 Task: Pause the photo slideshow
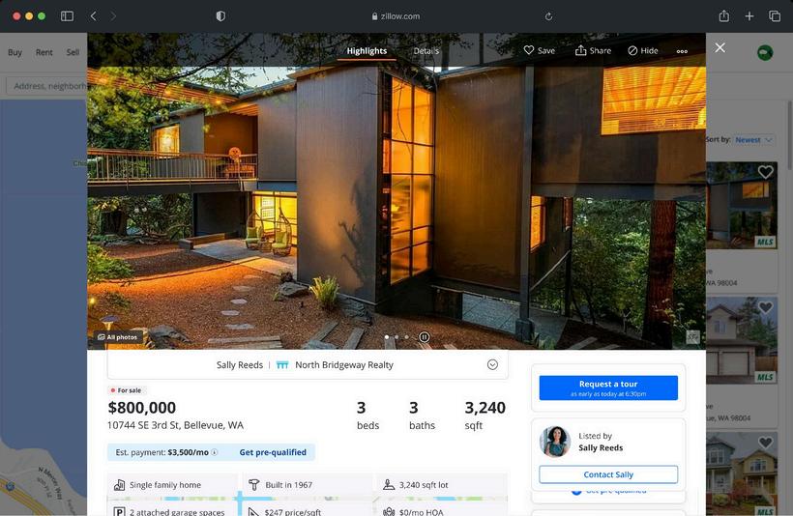pyautogui.click(x=425, y=337)
